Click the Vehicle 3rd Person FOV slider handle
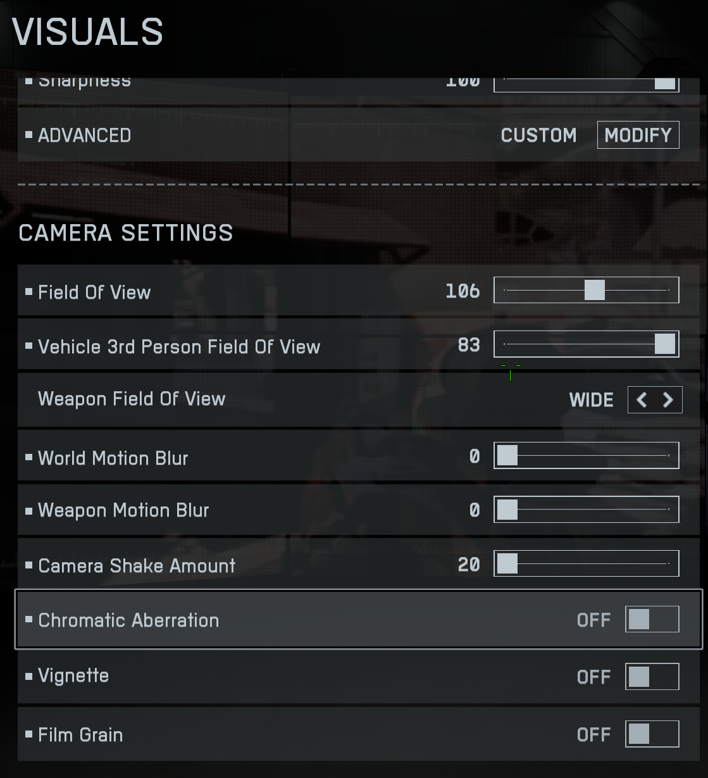The width and height of the screenshot is (708, 778). pyautogui.click(x=664, y=344)
